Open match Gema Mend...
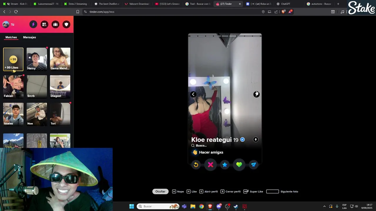 [60, 59]
